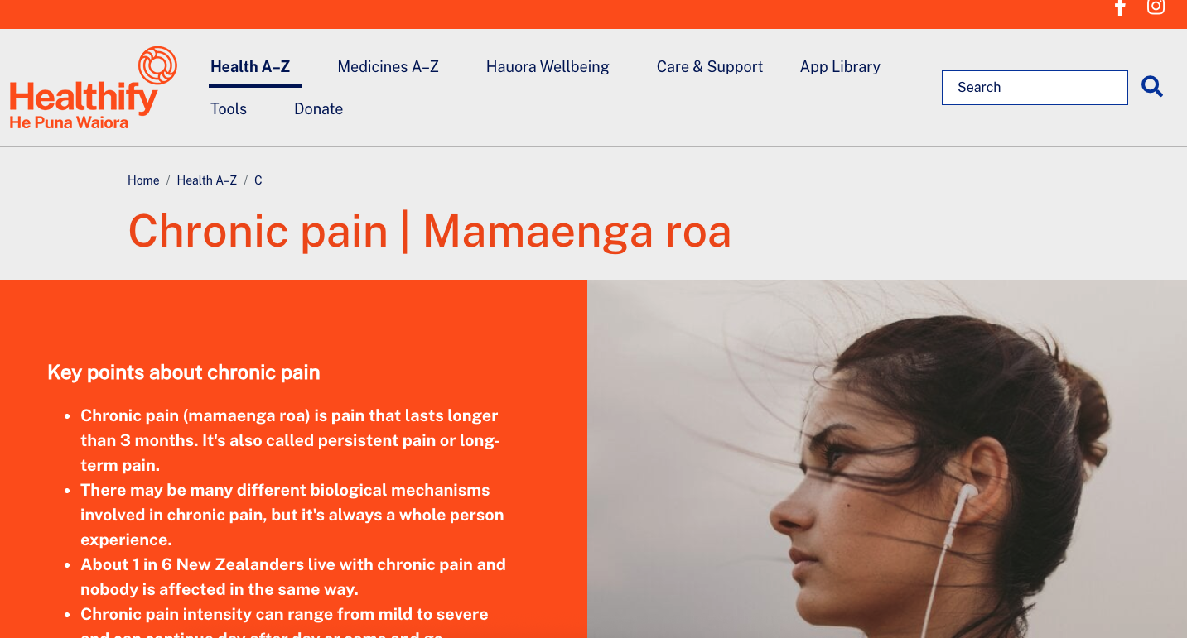Click the Key points about chronic pain heading
The height and width of the screenshot is (638, 1187).
(184, 372)
